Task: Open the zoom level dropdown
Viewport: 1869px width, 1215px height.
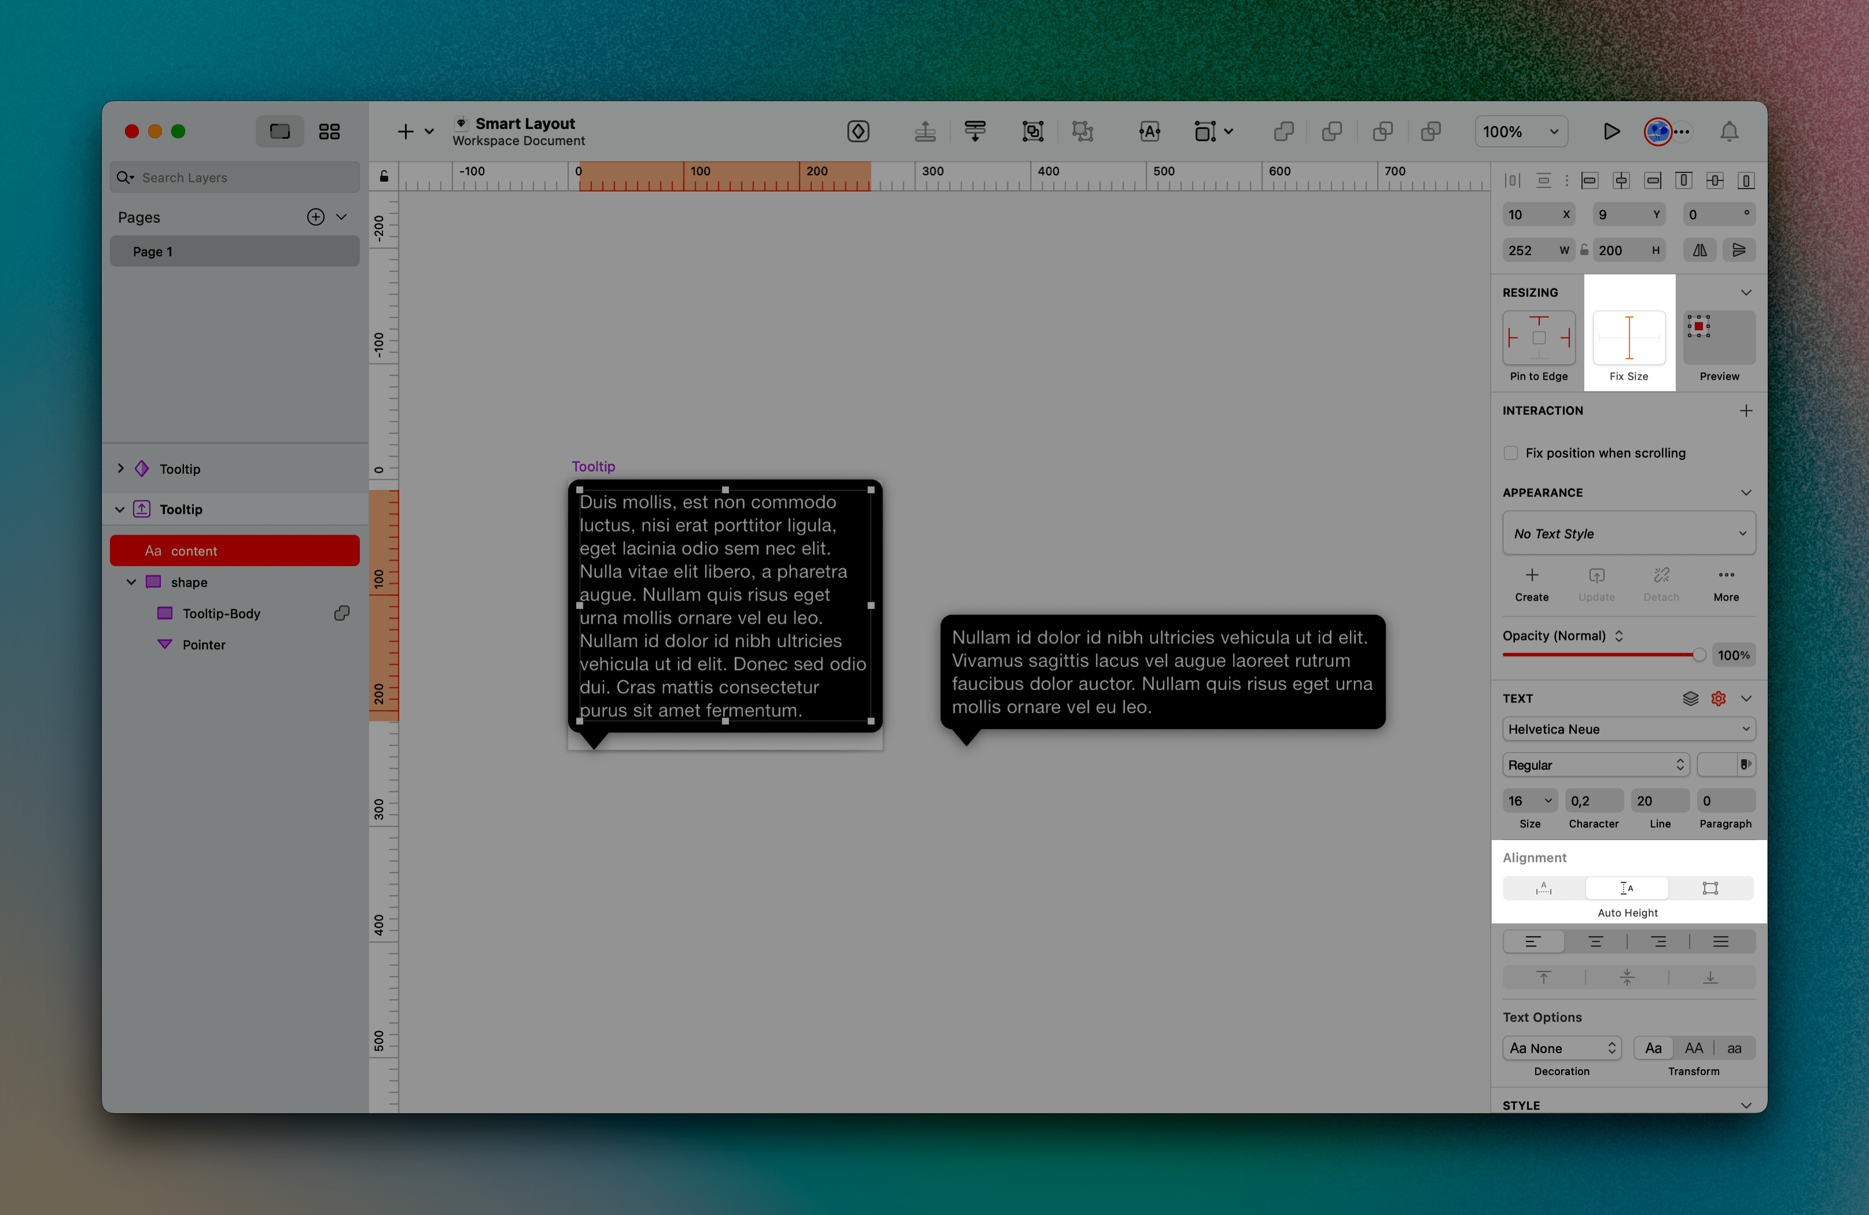Action: [x=1520, y=131]
